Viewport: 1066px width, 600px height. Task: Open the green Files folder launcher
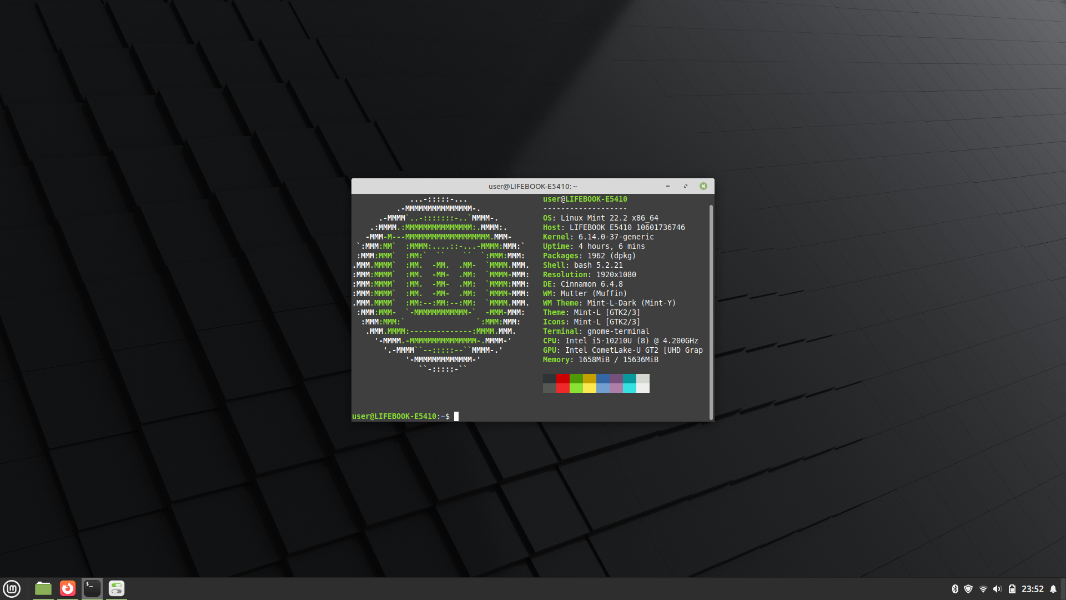pos(43,588)
